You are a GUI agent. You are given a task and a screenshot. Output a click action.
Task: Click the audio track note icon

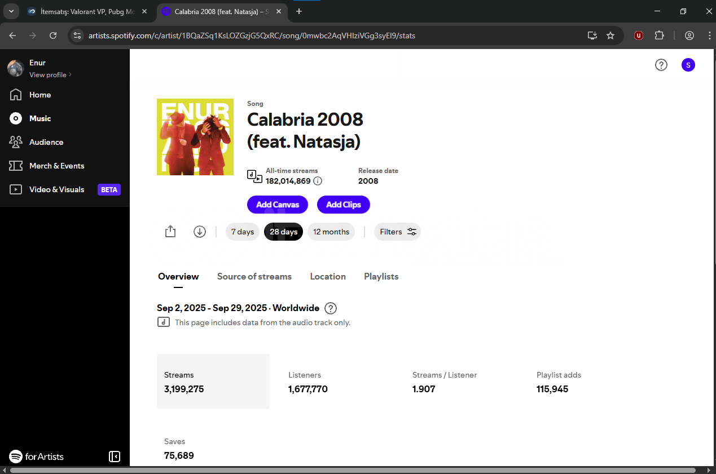163,322
